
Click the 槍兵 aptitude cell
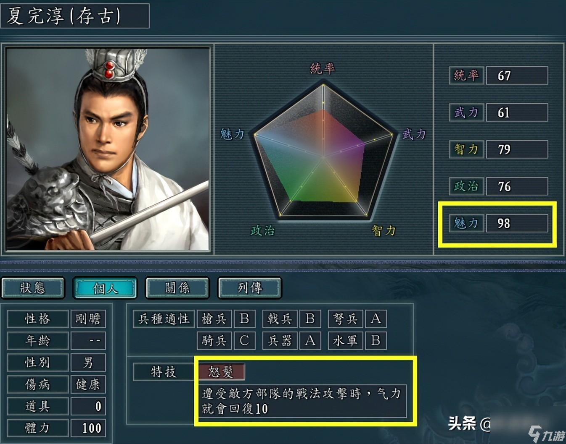coord(214,319)
